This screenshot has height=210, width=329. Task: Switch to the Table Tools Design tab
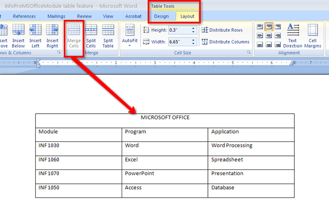click(161, 16)
